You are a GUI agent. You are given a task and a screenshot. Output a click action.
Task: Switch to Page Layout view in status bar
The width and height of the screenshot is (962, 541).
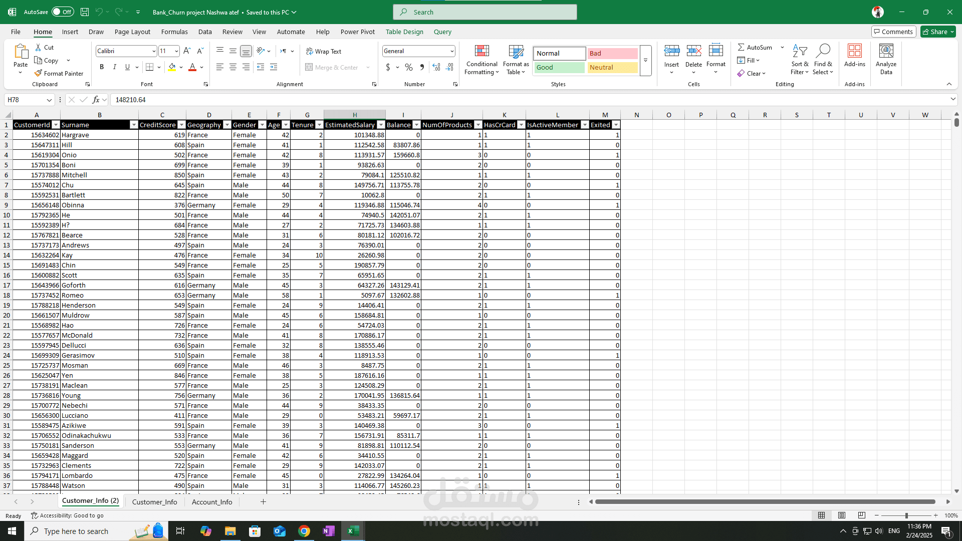click(x=842, y=515)
